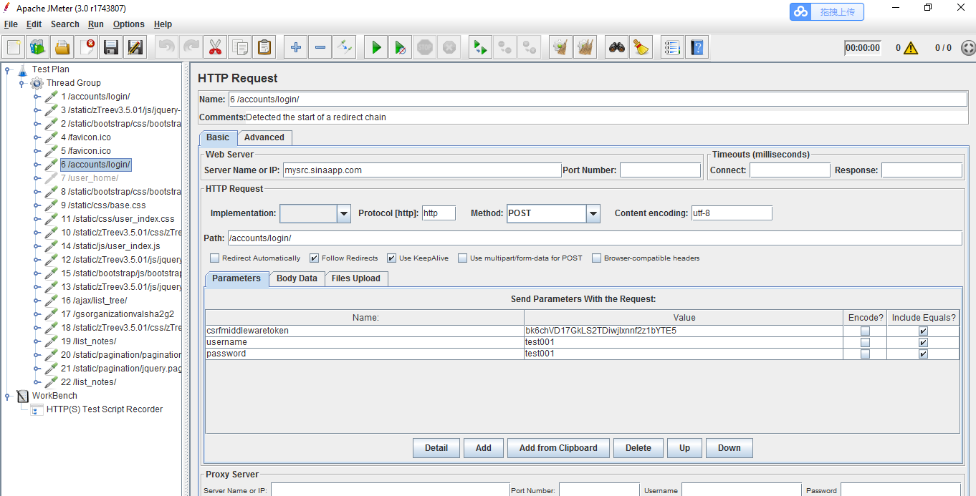Open the Function Helper dialog icon
Screen dimensions: 976x496
(x=671, y=48)
